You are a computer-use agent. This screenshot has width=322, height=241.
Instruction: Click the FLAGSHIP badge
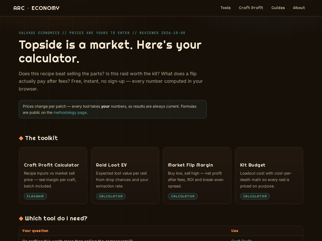(35, 196)
